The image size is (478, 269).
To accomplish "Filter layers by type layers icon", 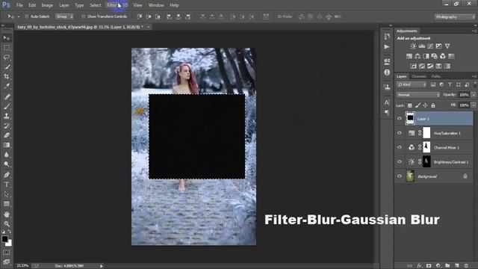I will click(450, 84).
